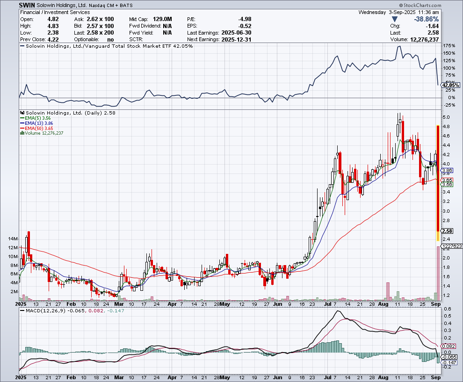
Task: Click the down-arrow change indicator icon
Action: [395, 20]
